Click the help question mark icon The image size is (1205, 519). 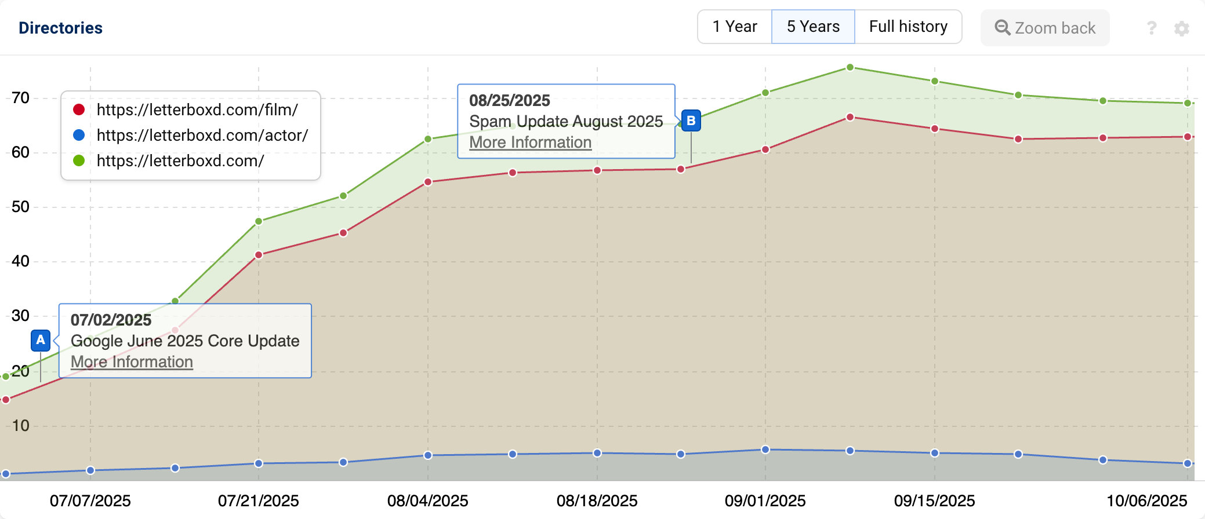coord(1152,28)
